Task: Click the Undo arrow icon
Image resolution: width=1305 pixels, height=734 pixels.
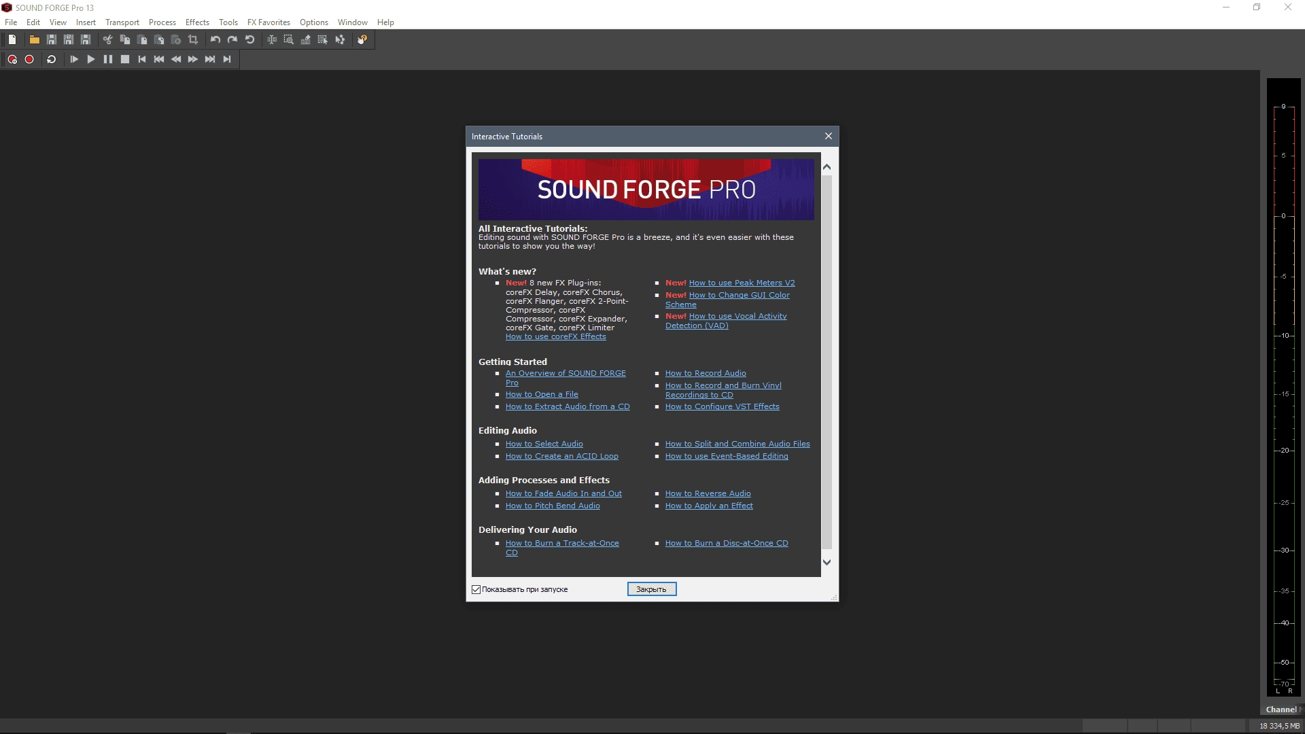Action: [x=215, y=40]
